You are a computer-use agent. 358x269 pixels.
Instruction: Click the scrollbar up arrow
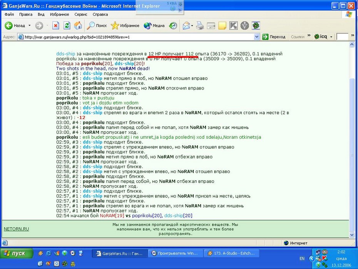pyautogui.click(x=352, y=45)
